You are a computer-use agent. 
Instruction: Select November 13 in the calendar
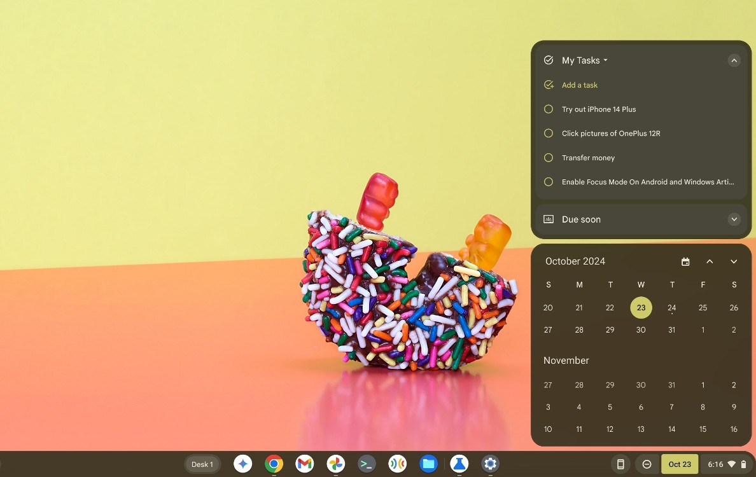641,429
